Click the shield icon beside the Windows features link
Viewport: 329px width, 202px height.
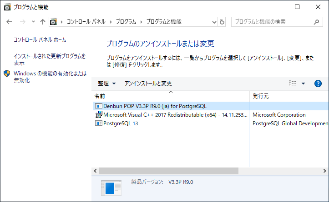[7, 74]
